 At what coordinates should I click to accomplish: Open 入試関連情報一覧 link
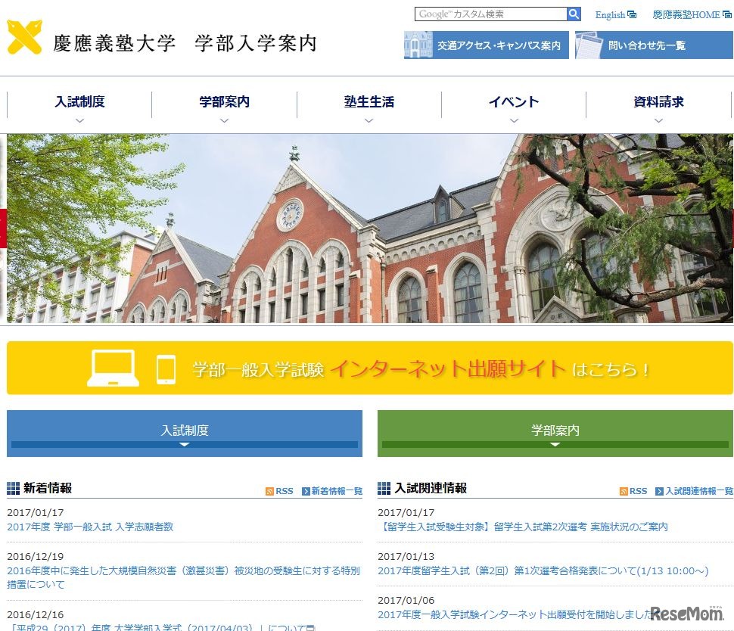pos(699,491)
